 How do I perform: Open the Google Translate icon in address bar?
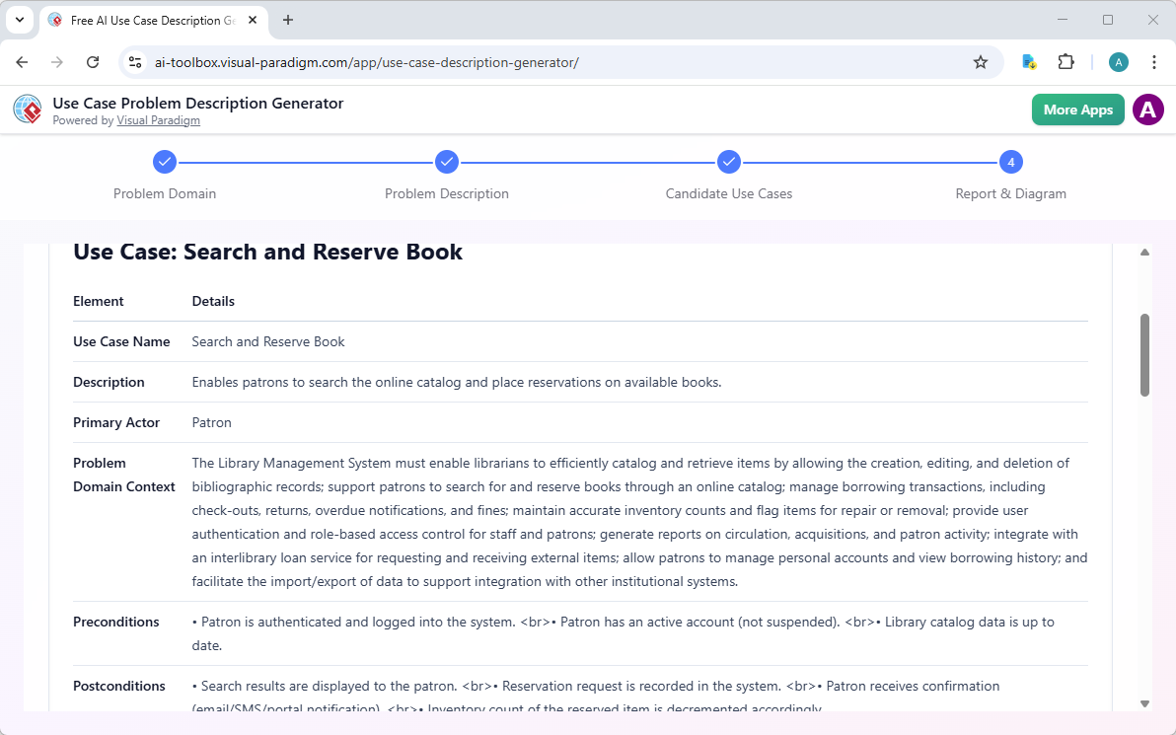point(1029,61)
